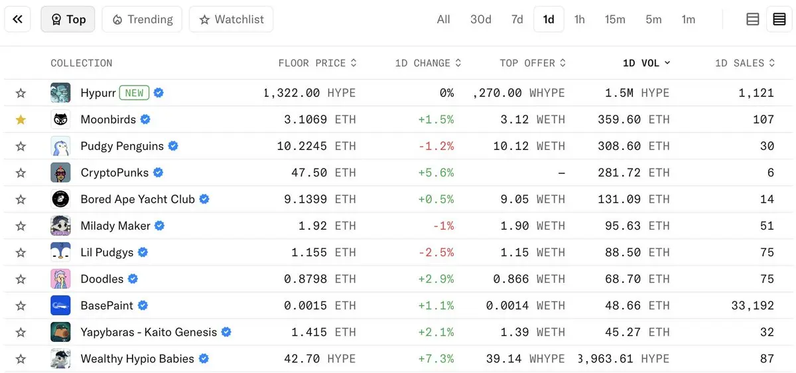Sort by 1D Change column
This screenshot has width=796, height=373.
(428, 63)
